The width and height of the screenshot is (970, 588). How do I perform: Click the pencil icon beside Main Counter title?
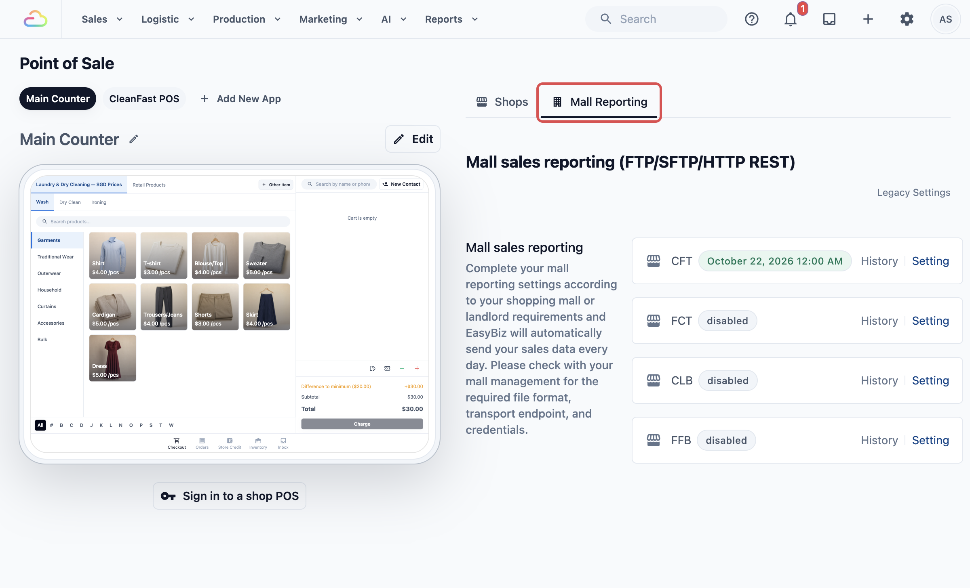134,139
